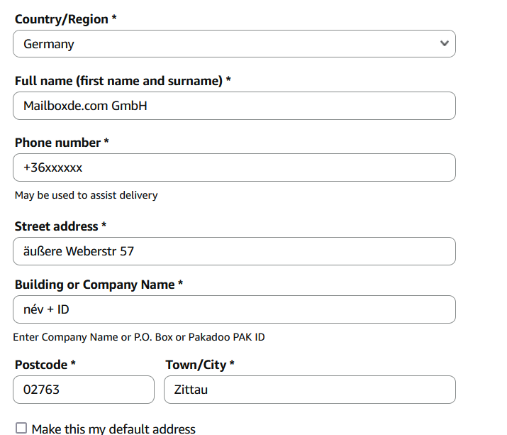Tick the default address checkbox
This screenshot has height=435, width=507.
[21, 428]
